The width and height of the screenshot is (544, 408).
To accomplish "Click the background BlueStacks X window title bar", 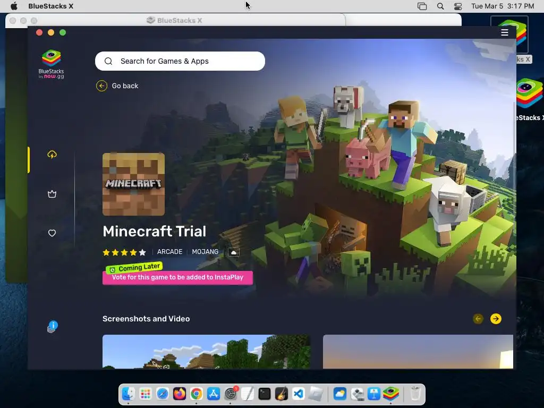I will [174, 21].
